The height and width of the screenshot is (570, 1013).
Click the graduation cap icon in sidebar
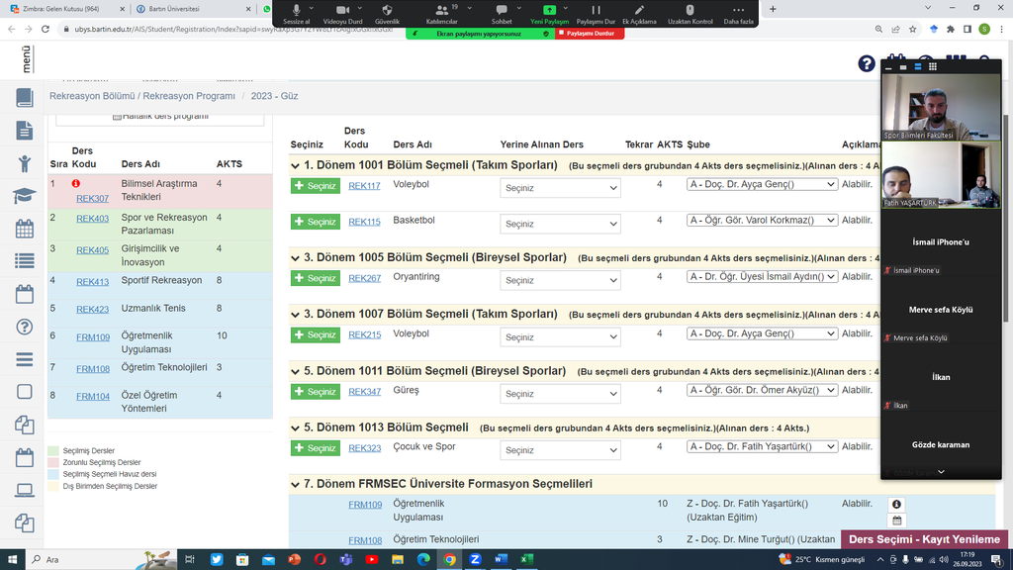(x=25, y=196)
